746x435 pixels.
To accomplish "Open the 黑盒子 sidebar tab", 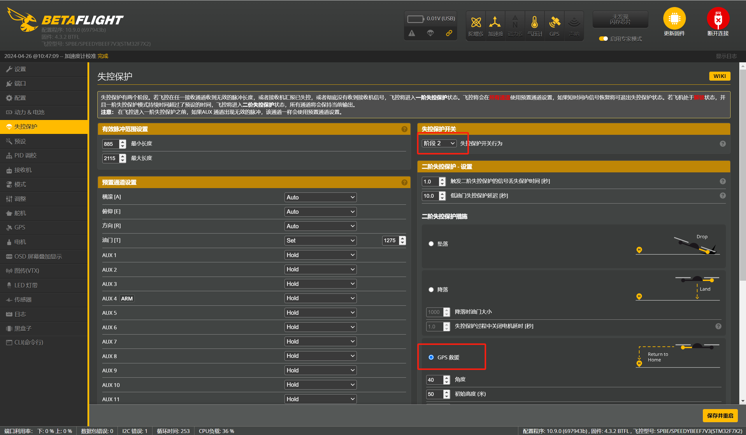I will point(44,328).
